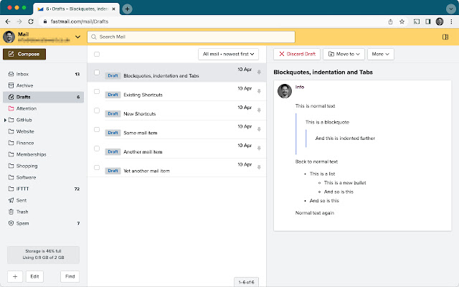This screenshot has height=287, width=459.
Task: Tick the select-all checkbox above the mail list
Action: pyautogui.click(x=97, y=54)
